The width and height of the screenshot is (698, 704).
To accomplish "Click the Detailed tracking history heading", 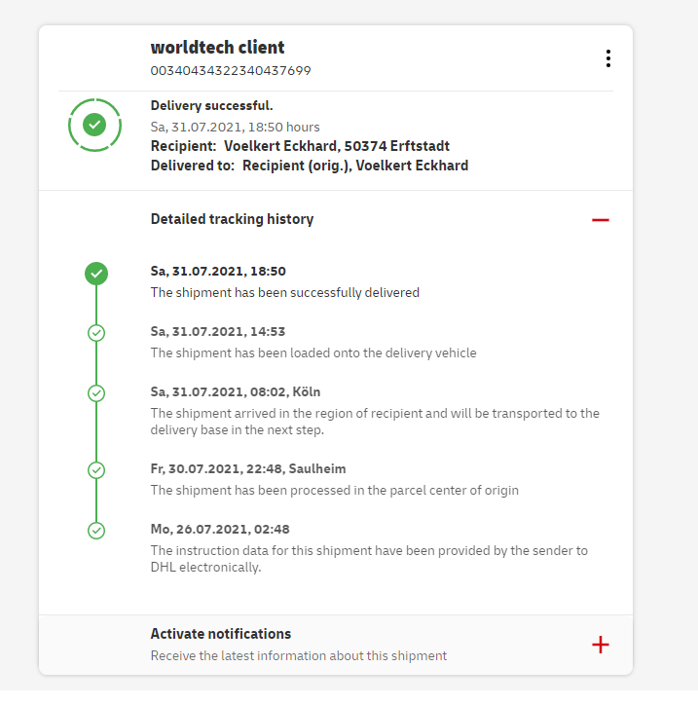I will (x=232, y=219).
